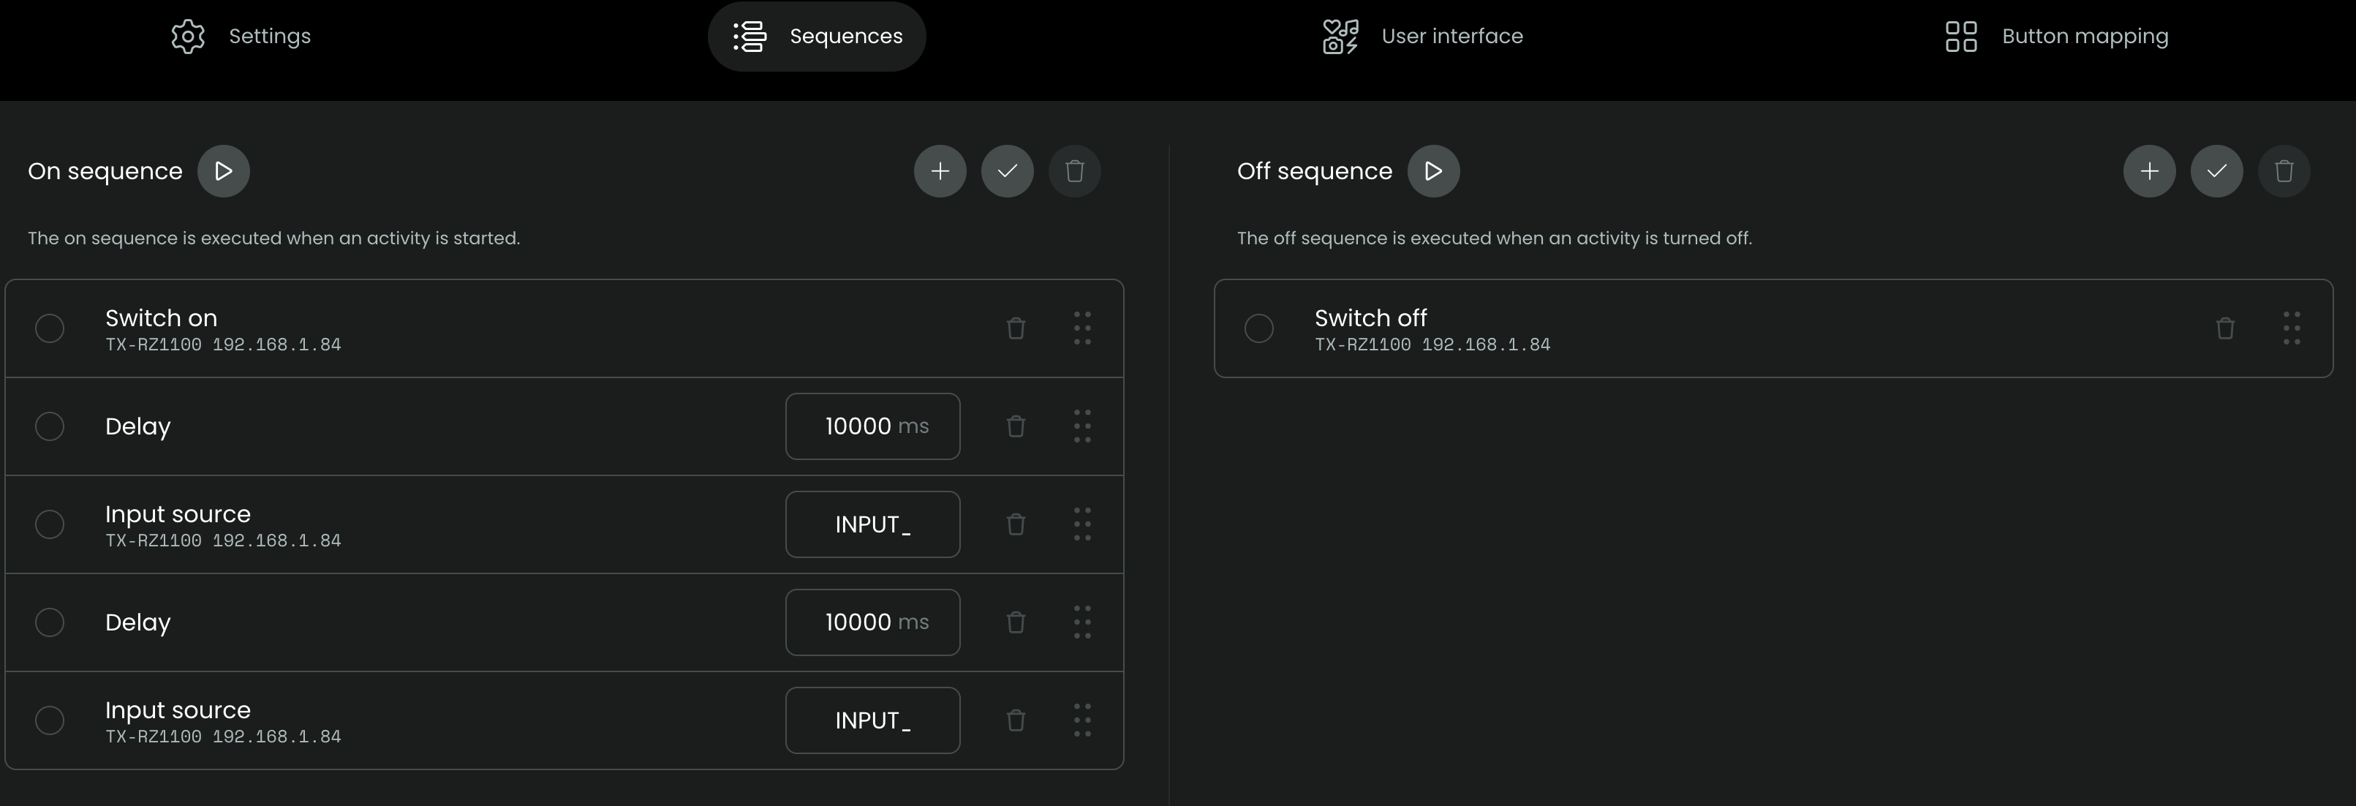Click Off sequence checkmark icon

(x=2216, y=171)
